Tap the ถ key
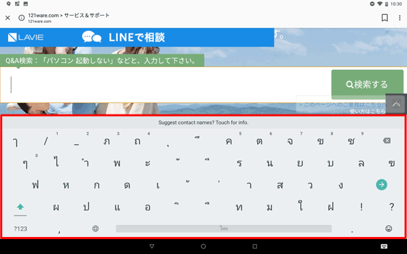407x254 pixels. [x=137, y=141]
